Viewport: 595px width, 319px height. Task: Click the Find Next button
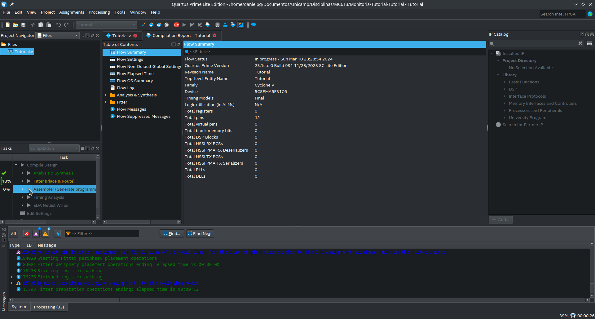(200, 233)
